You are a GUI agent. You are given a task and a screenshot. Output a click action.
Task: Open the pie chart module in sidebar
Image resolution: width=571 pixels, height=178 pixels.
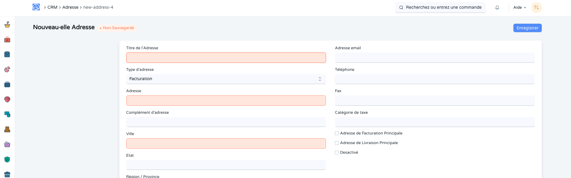click(x=7, y=69)
